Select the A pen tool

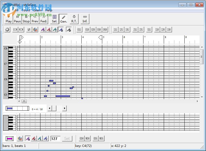tap(49, 30)
